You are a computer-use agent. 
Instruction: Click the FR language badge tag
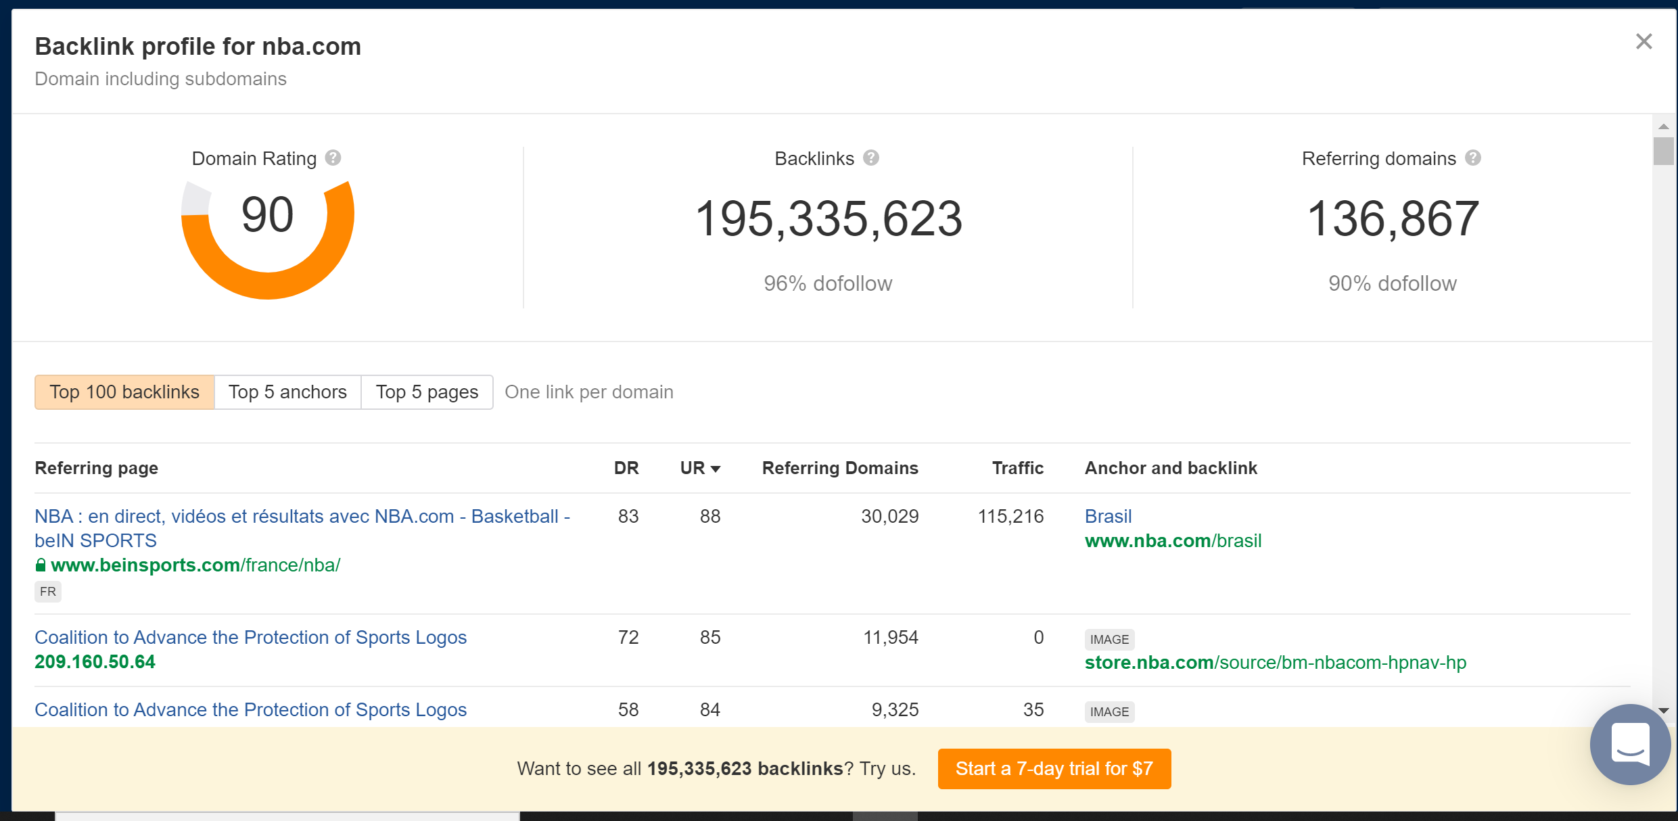click(48, 591)
